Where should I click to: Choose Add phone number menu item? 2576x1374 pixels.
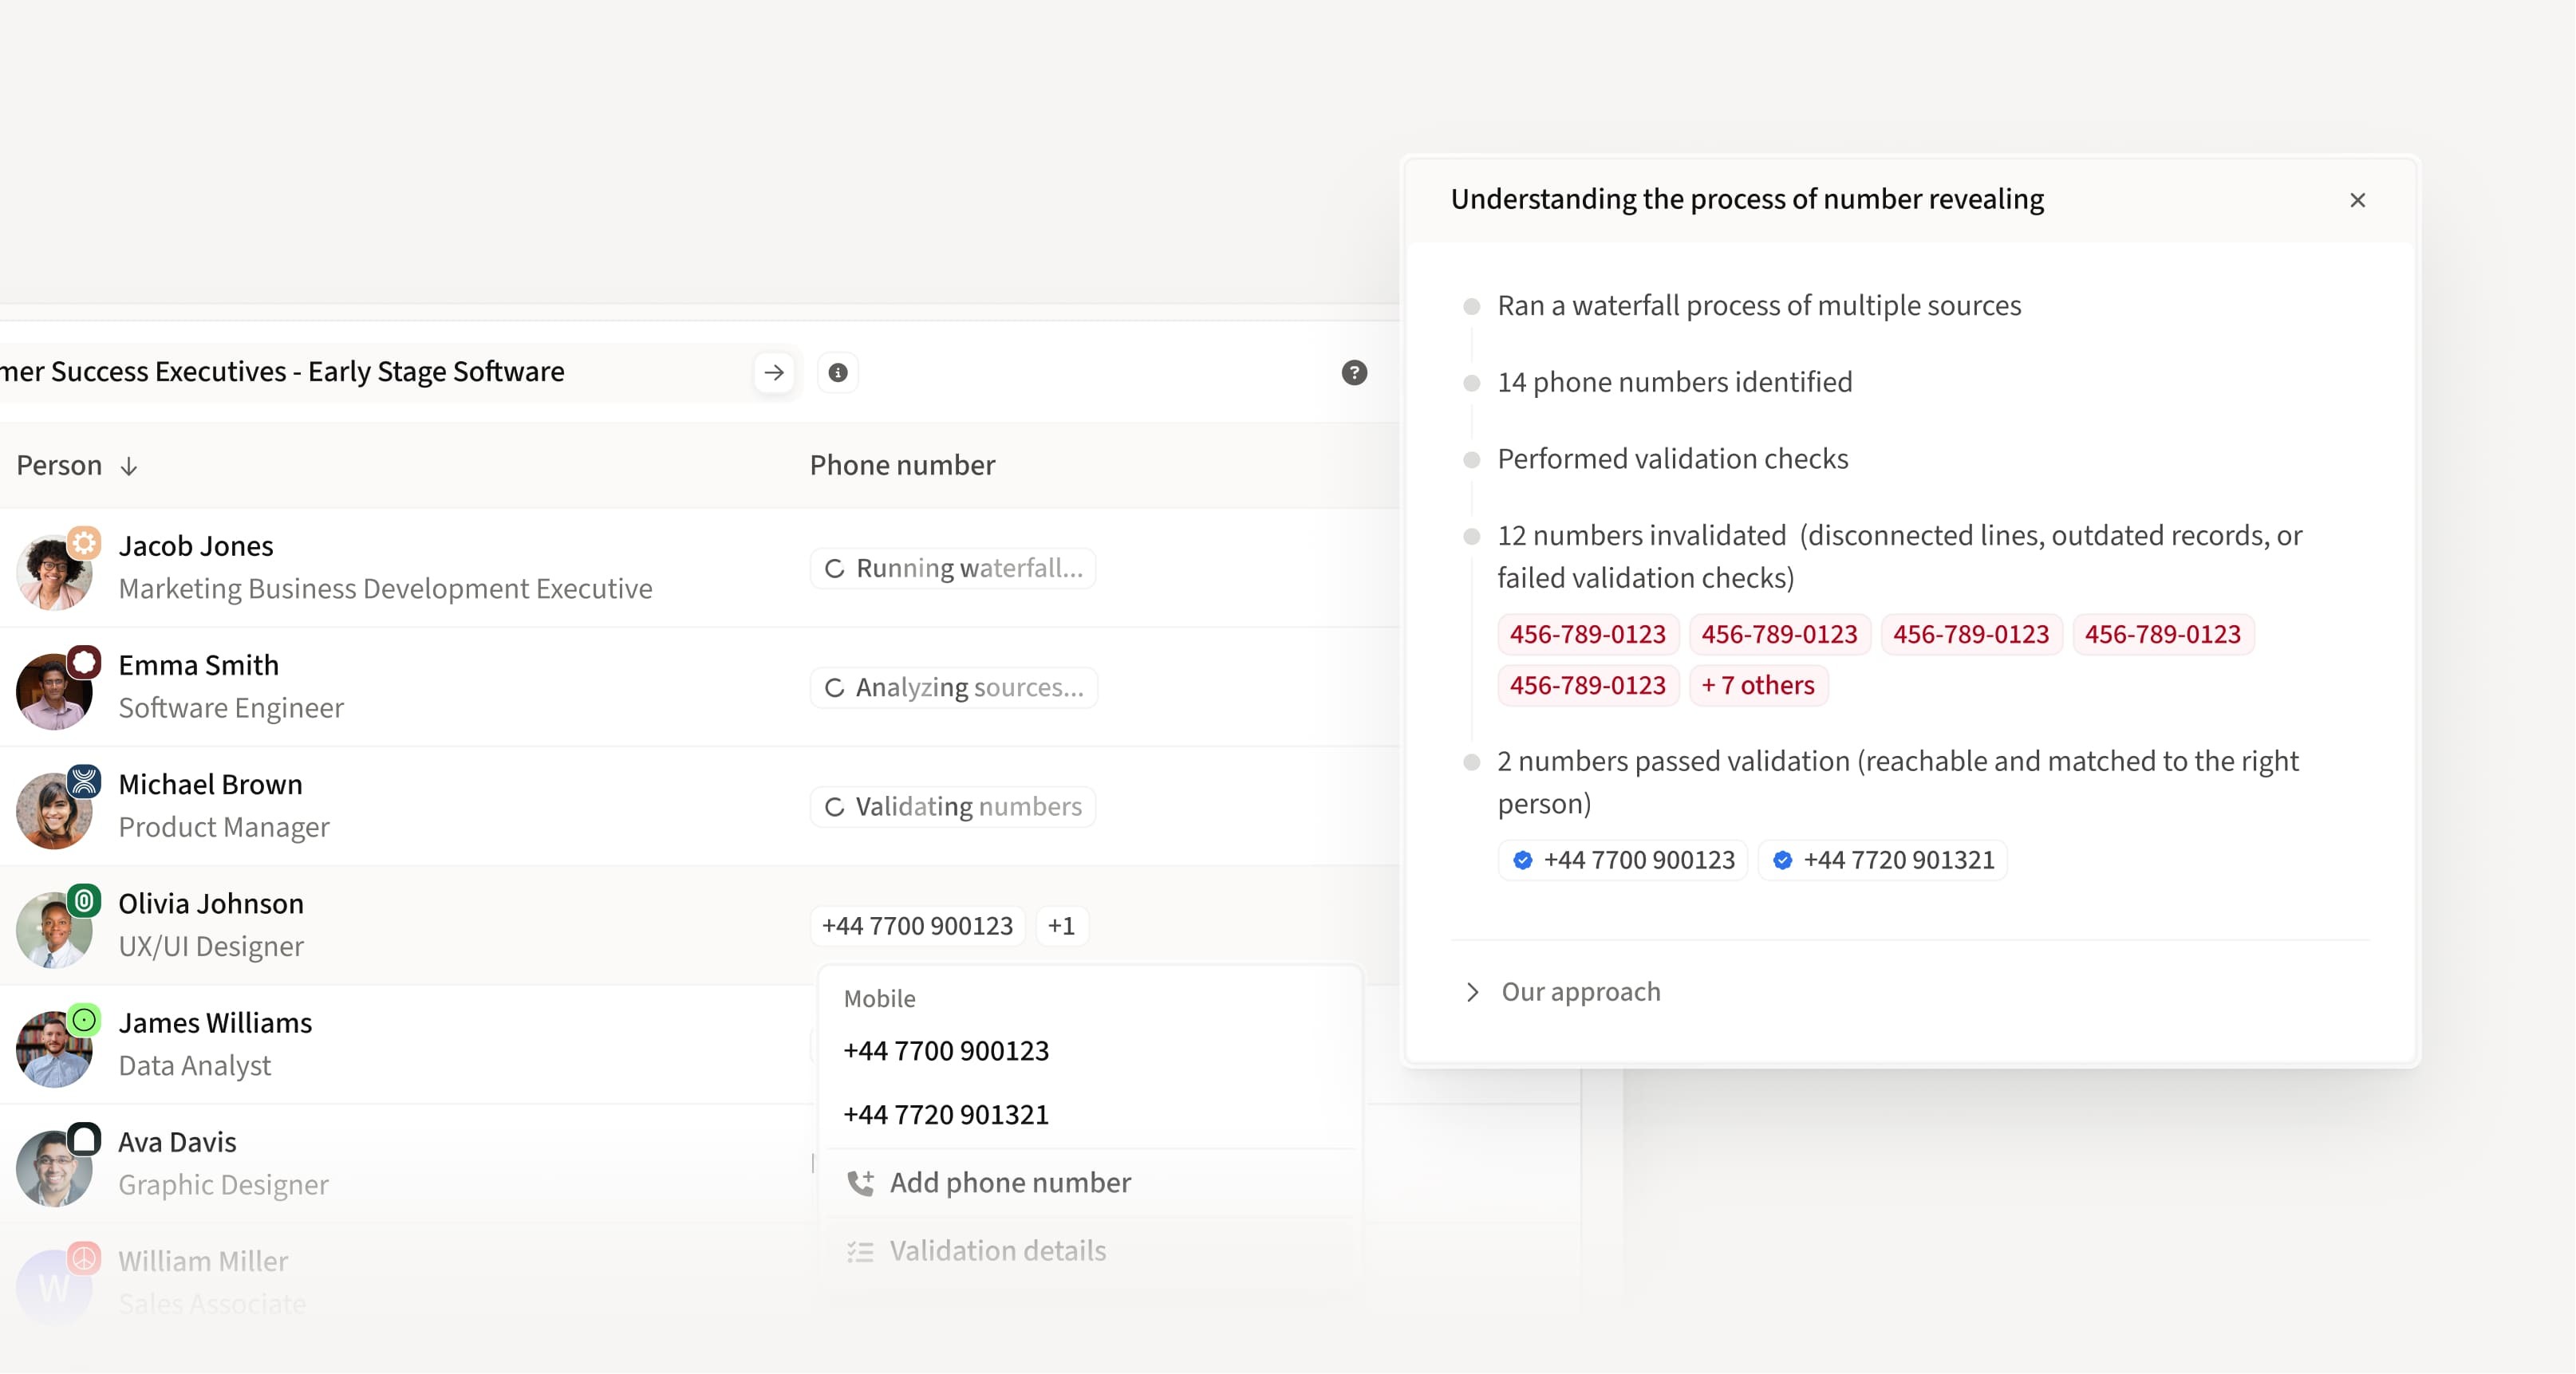(1010, 1183)
